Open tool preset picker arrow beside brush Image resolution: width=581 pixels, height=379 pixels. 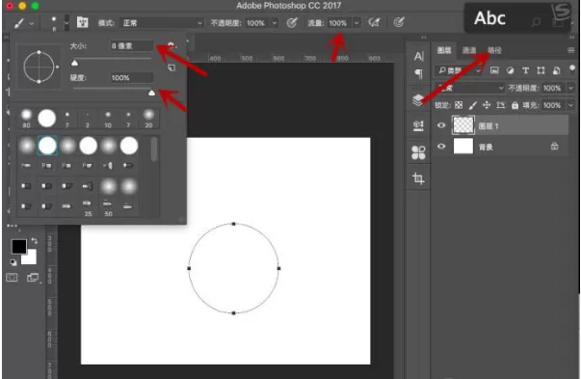click(x=32, y=23)
